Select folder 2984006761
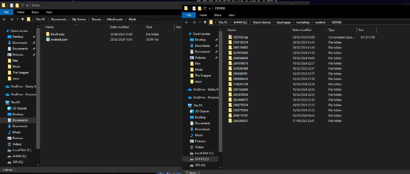The width and height of the screenshot is (410, 174). (240, 74)
